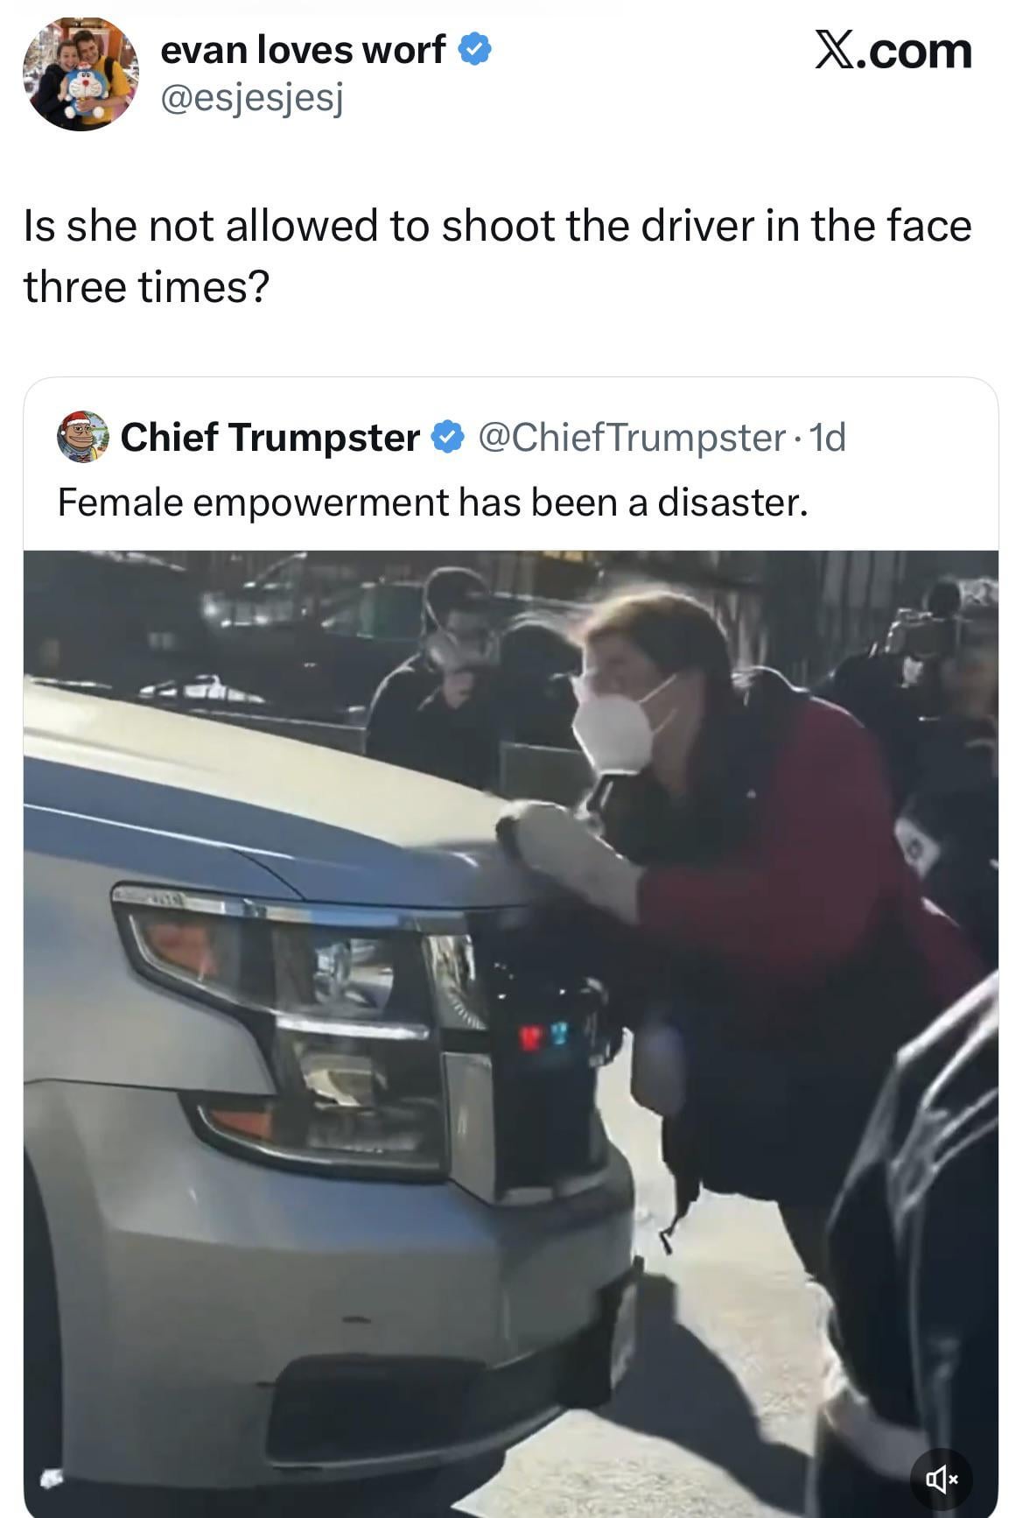Unmute the video with speaker icon
Image resolution: width=1023 pixels, height=1518 pixels.
(x=942, y=1479)
